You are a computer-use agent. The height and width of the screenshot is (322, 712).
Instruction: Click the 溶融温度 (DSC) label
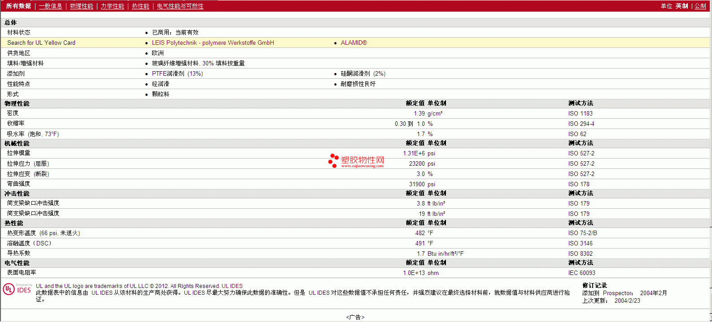[x=29, y=243]
